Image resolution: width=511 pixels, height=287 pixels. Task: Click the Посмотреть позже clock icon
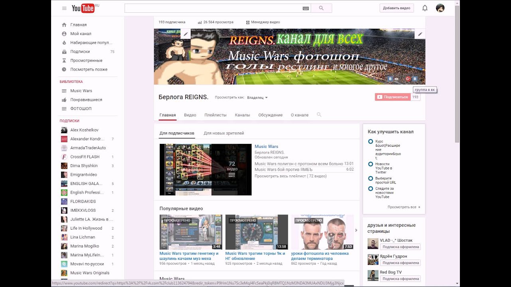tap(64, 69)
